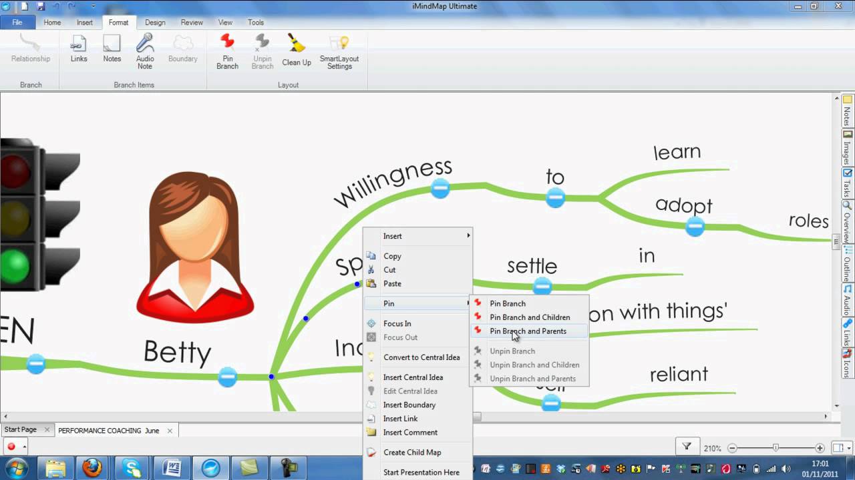The width and height of the screenshot is (855, 480).
Task: Open the Audio side panel
Action: click(847, 301)
